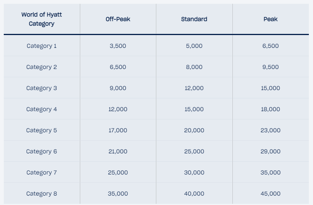The image size is (313, 205).
Task: Select Category 2 Standard value 8,000
Action: tap(194, 67)
